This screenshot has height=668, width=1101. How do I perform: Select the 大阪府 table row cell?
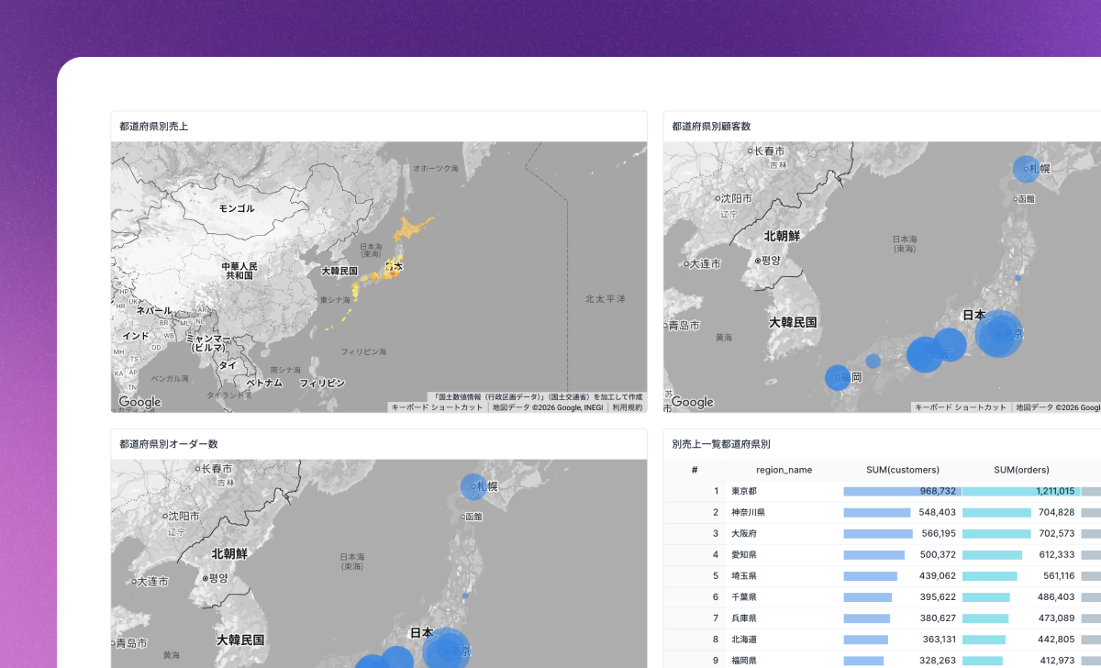[744, 533]
